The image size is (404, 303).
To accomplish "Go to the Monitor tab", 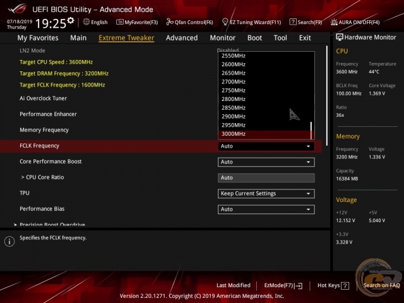I will [223, 38].
